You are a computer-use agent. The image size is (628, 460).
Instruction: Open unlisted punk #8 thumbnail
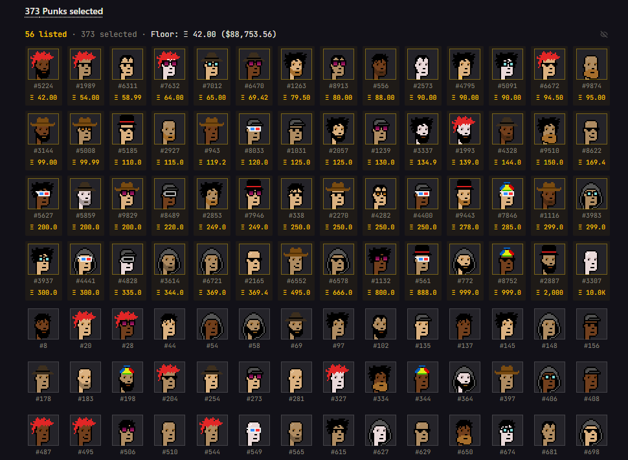pyautogui.click(x=43, y=324)
